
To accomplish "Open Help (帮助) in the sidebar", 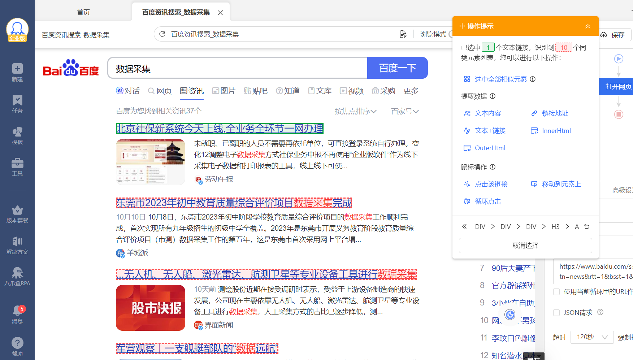I will pos(17,347).
